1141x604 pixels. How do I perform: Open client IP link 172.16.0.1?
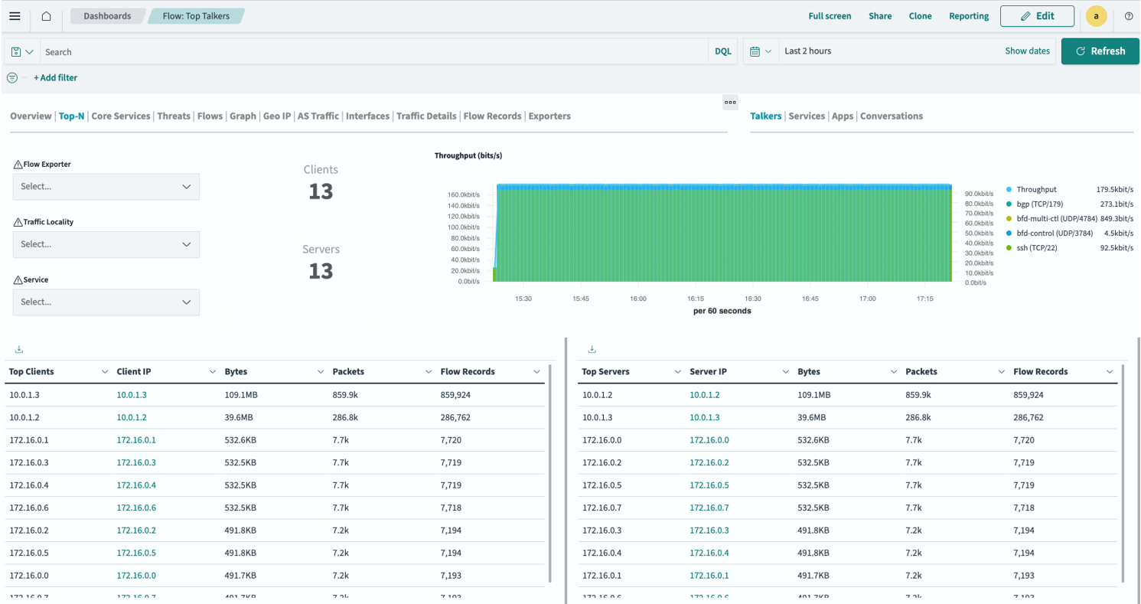[x=136, y=440]
